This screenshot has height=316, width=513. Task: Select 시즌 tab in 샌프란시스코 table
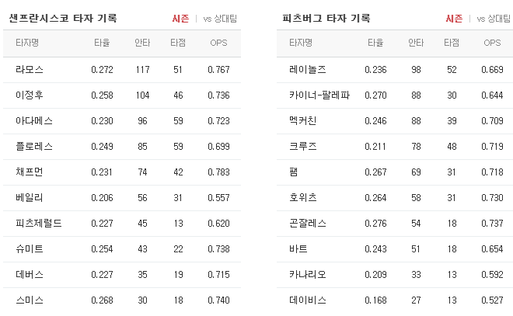[180, 19]
